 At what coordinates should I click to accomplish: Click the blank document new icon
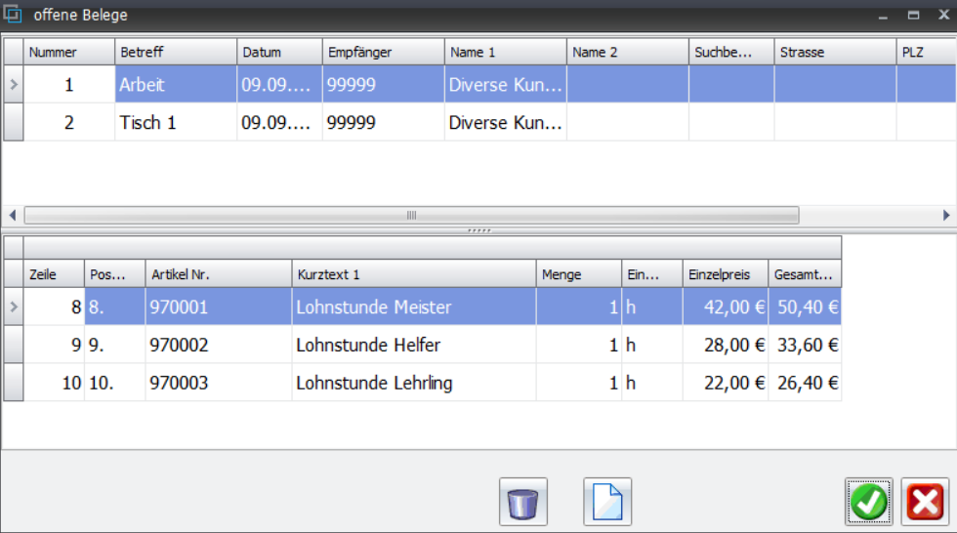[606, 502]
